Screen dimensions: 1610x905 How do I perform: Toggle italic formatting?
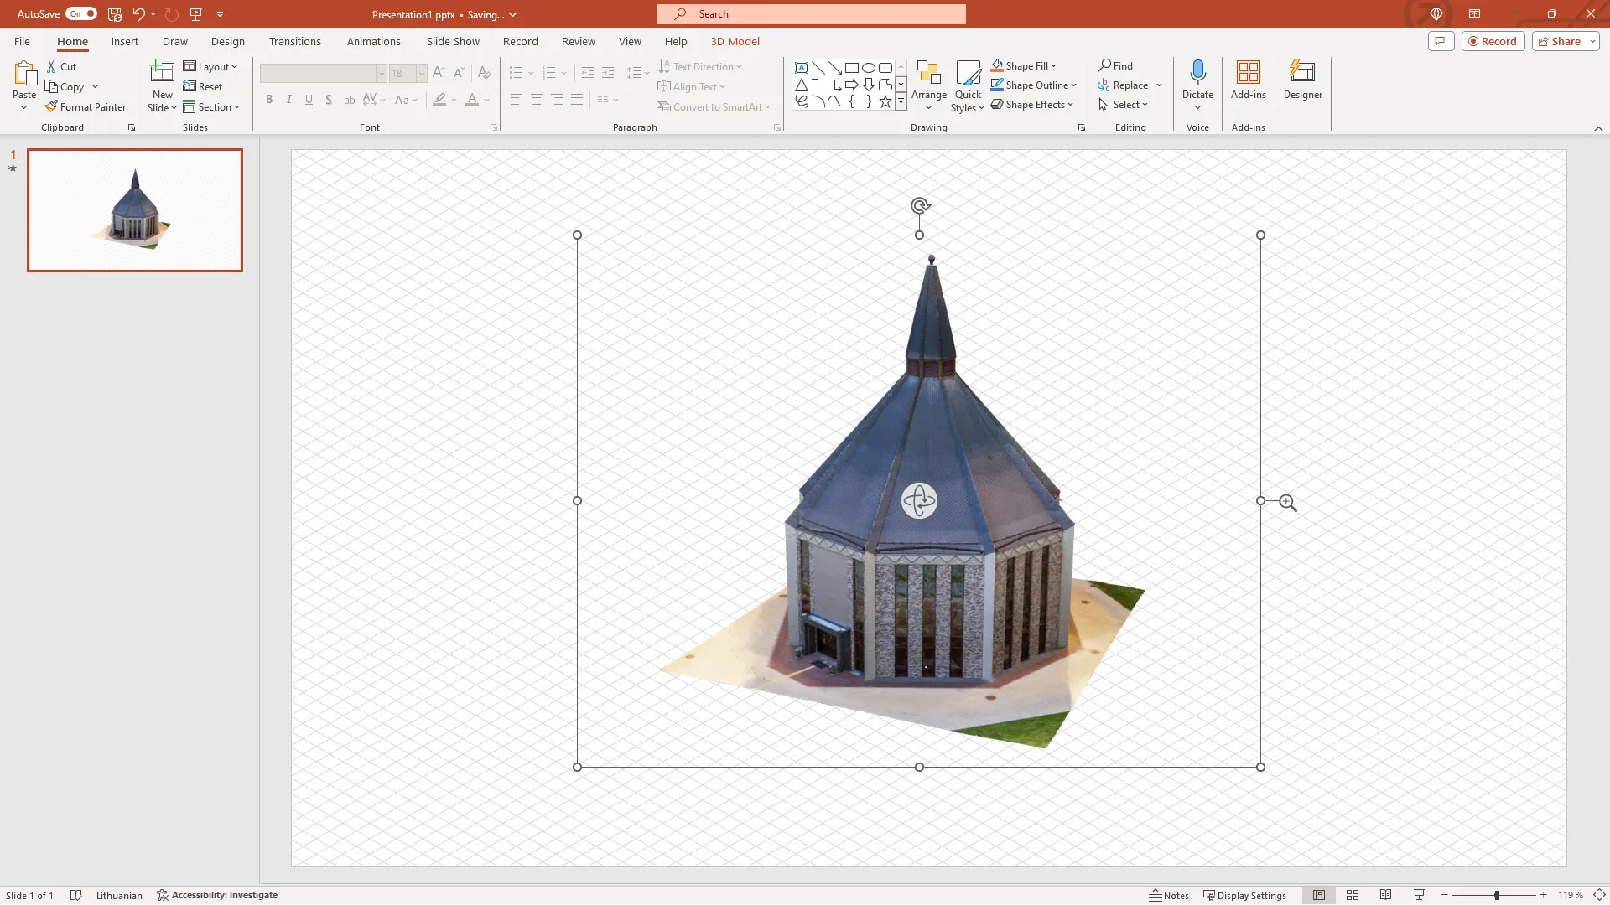coord(288,100)
